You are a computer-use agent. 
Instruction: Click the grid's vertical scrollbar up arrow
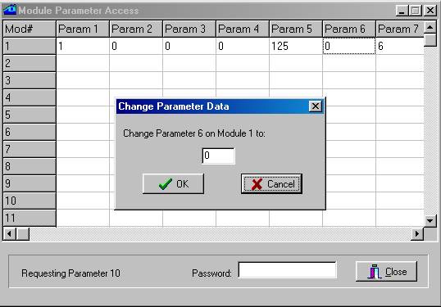pos(430,28)
